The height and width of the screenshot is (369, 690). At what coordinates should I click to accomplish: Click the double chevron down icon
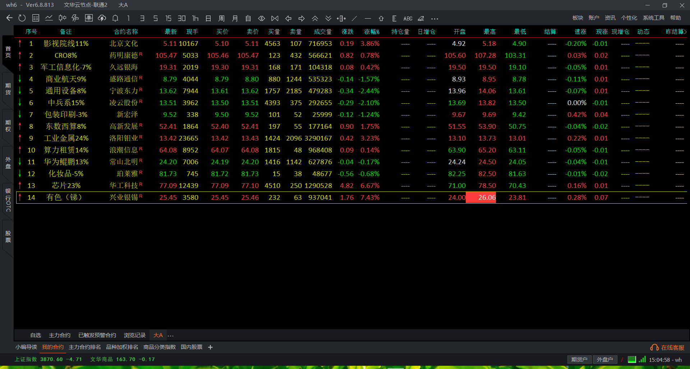(x=328, y=18)
